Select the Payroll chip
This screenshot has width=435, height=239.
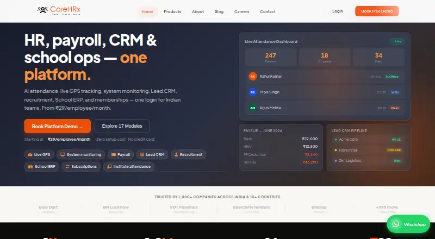click(x=121, y=154)
